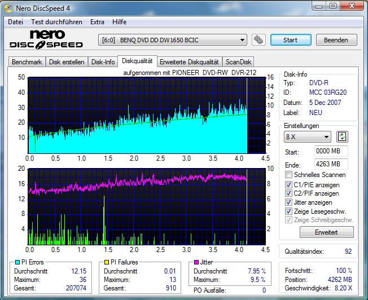Enable the Schnelles Scannen checkbox
The height and width of the screenshot is (300, 368).
[x=289, y=175]
